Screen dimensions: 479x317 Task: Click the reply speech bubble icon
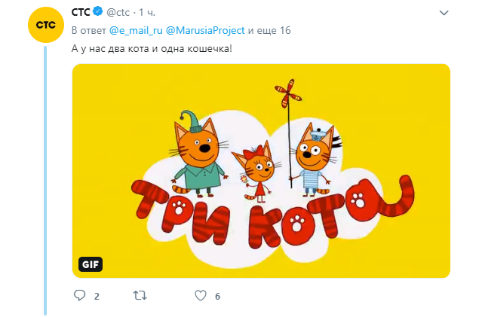(79, 296)
